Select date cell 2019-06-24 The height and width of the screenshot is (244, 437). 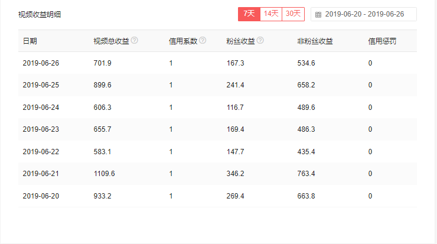tap(41, 108)
